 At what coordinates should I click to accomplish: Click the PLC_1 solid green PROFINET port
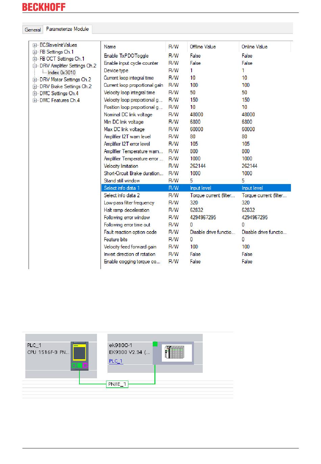click(x=80, y=365)
